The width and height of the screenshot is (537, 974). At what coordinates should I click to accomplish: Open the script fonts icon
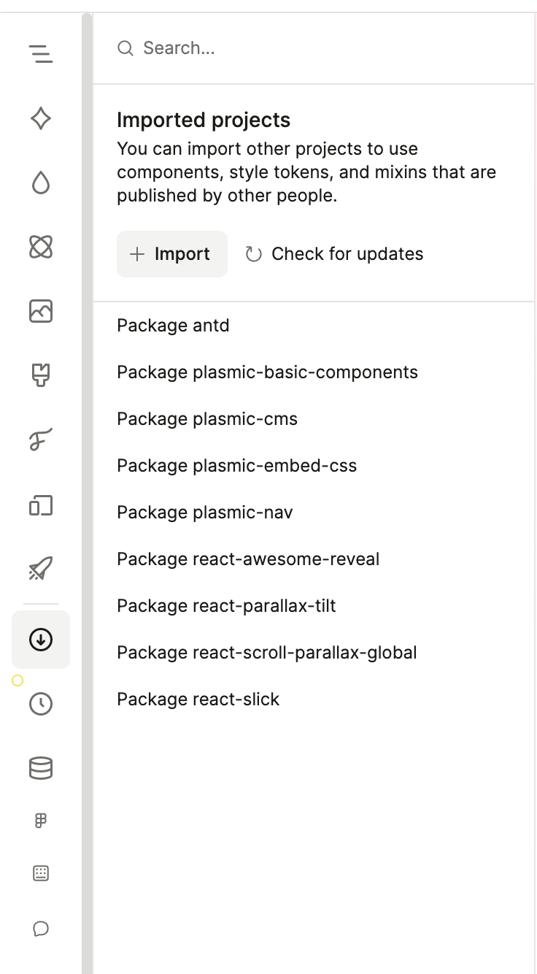click(41, 440)
